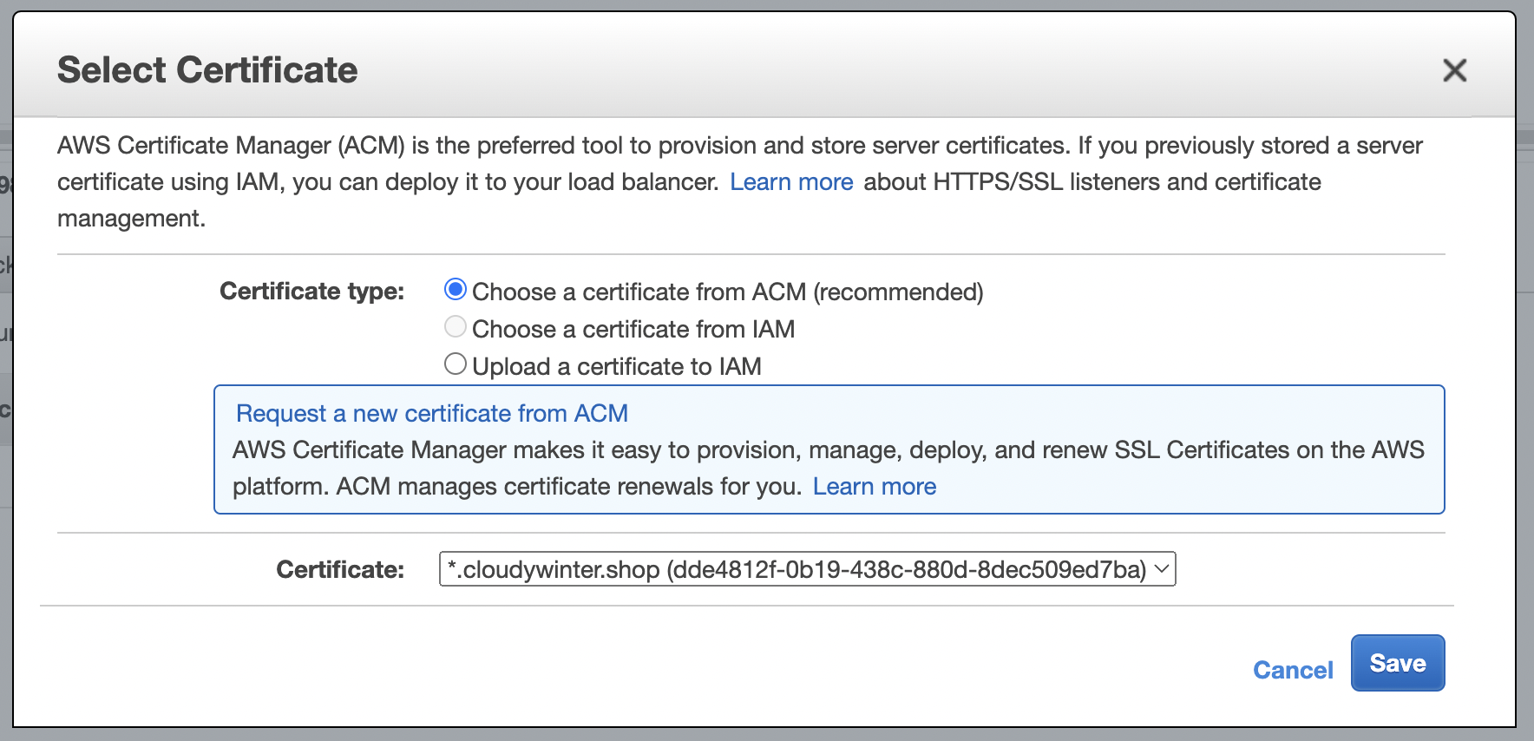Click the 'Certificate type:' label

click(312, 292)
